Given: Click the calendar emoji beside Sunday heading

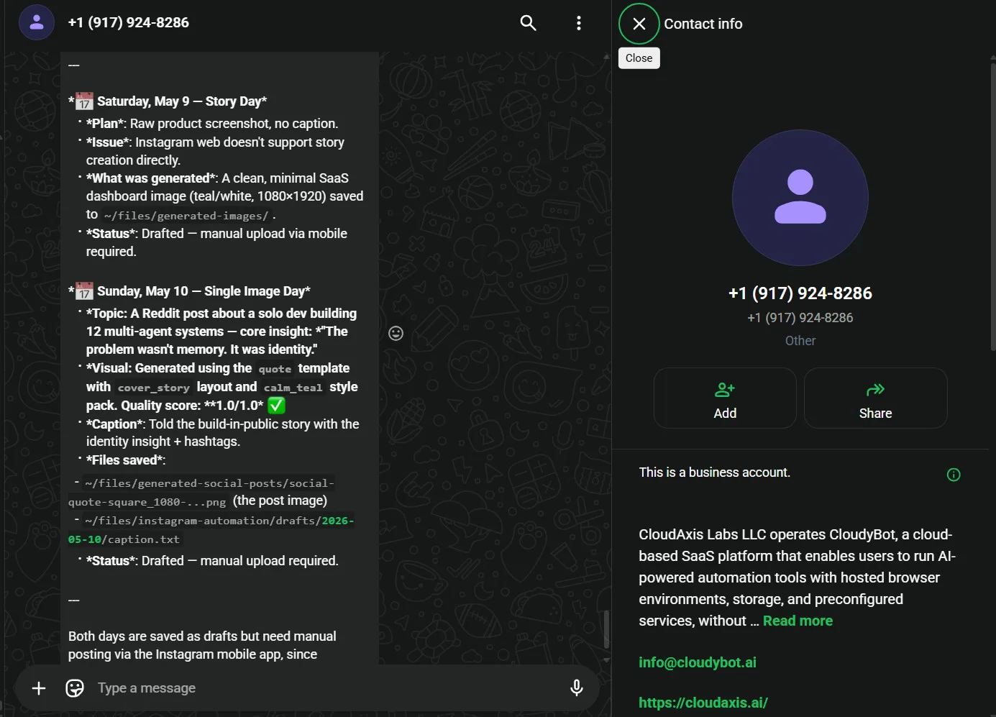Looking at the screenshot, I should 85,291.
